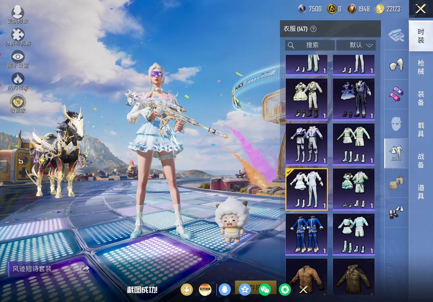Share screenshot via gold avatar icon

coord(187,289)
